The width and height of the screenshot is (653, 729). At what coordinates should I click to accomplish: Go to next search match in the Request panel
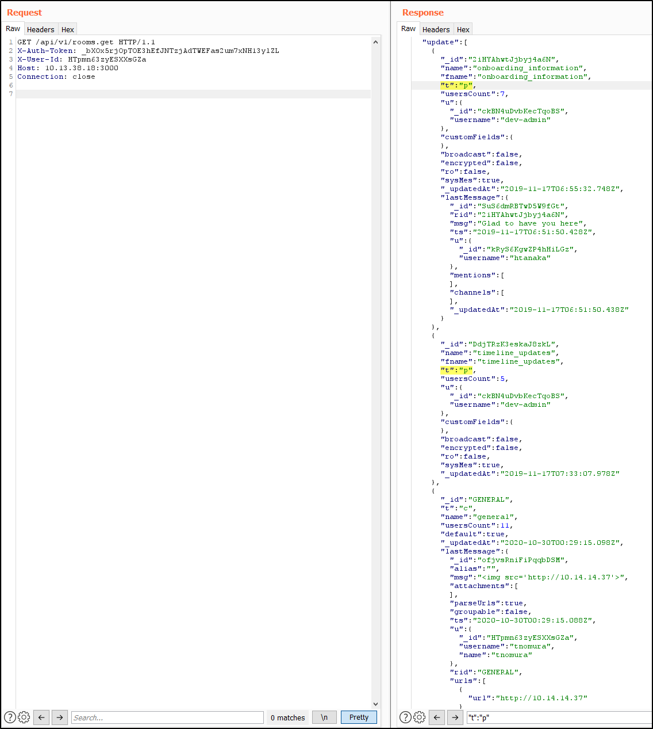click(60, 717)
